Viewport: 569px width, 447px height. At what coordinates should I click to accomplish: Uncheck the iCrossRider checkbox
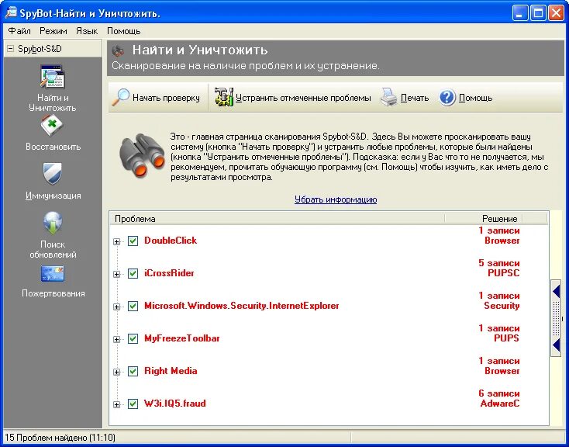133,273
